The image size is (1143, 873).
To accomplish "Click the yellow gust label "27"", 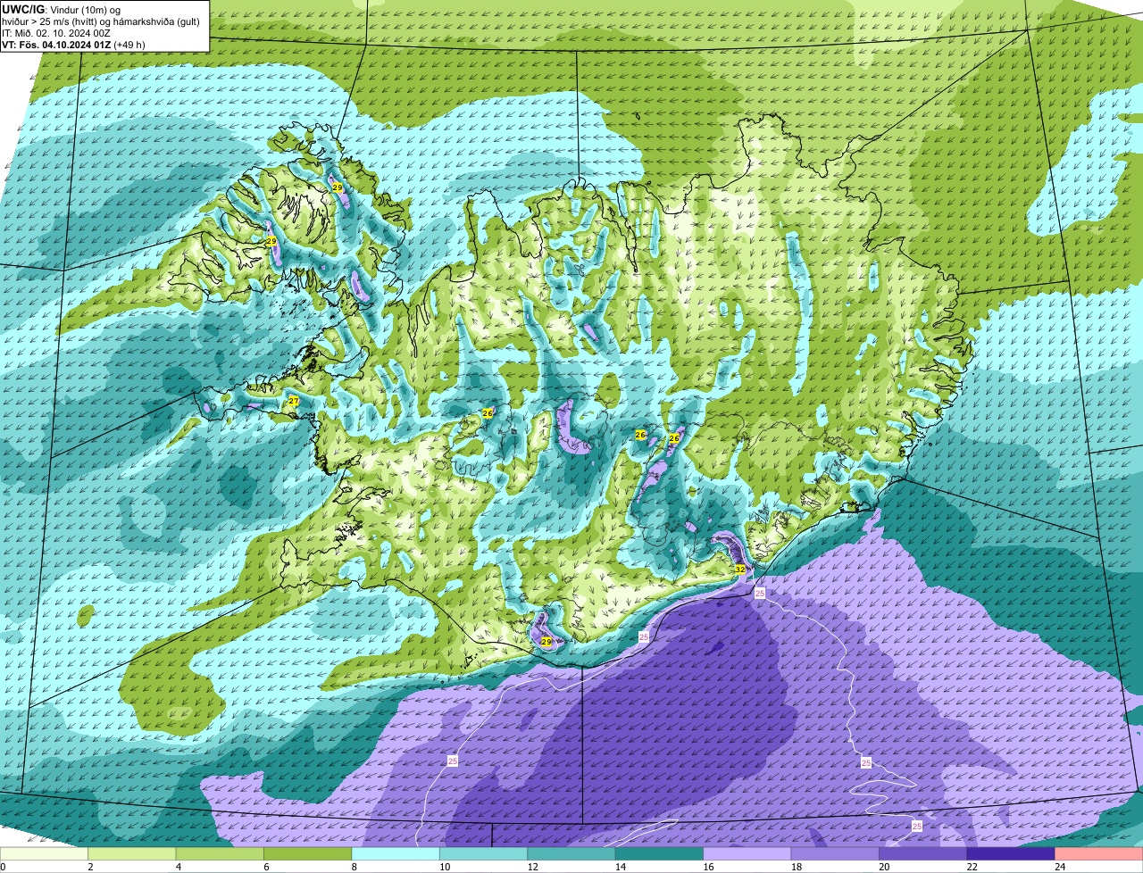I will (294, 402).
